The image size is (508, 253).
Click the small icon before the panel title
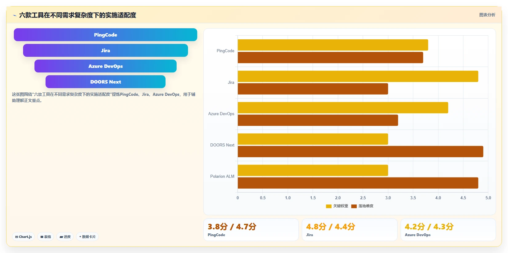(14, 15)
